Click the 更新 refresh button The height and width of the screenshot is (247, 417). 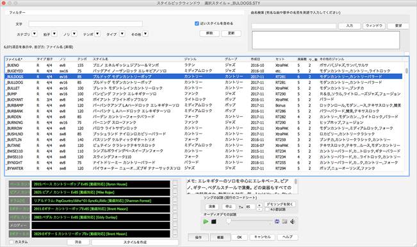[x=231, y=33]
